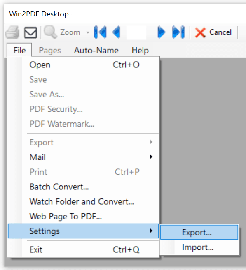This screenshot has width=246, height=270.
Task: Click the printer icon in toolbar
Action: [x=12, y=32]
